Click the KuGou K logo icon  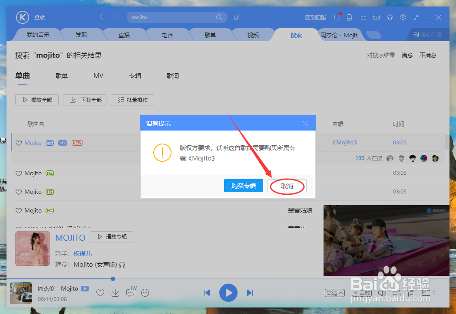(x=23, y=17)
